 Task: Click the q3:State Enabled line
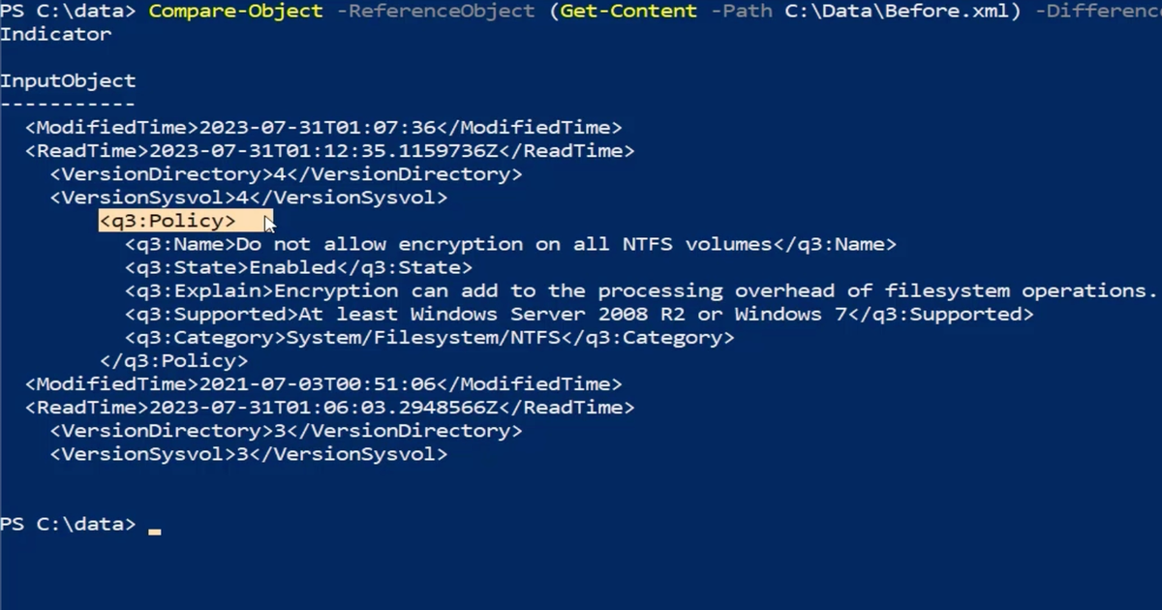[298, 267]
